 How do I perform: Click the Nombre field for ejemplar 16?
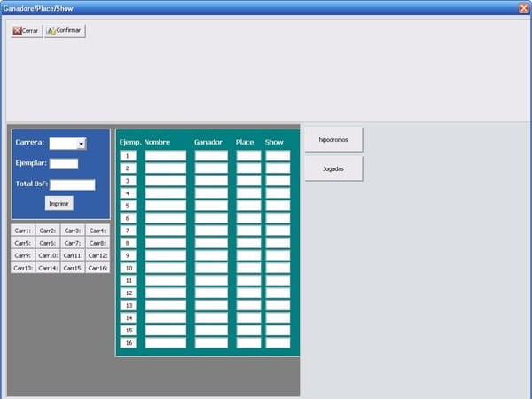pos(166,342)
